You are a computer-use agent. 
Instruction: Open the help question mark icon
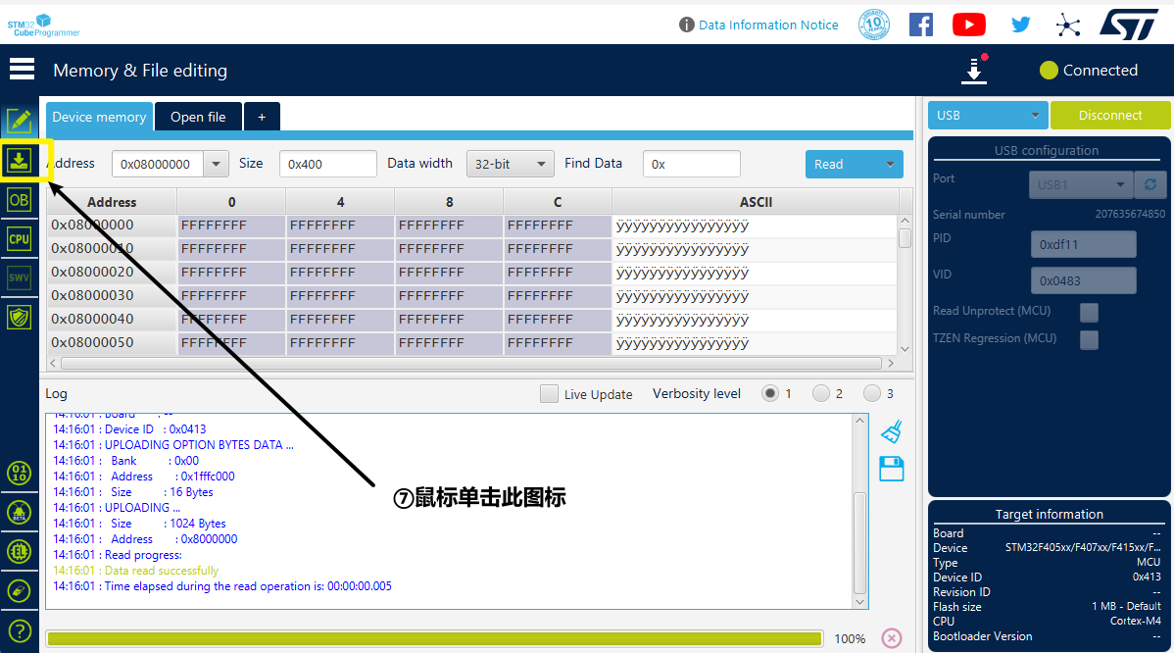coord(20,630)
